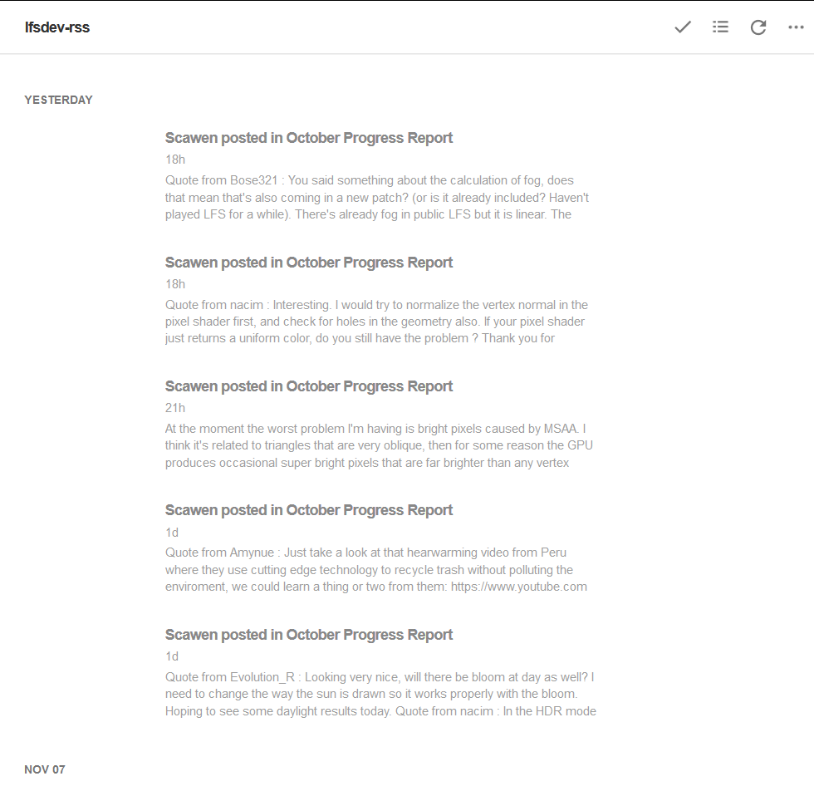This screenshot has height=786, width=814.
Task: Refresh the lfsdev-rss feed
Action: pyautogui.click(x=758, y=27)
